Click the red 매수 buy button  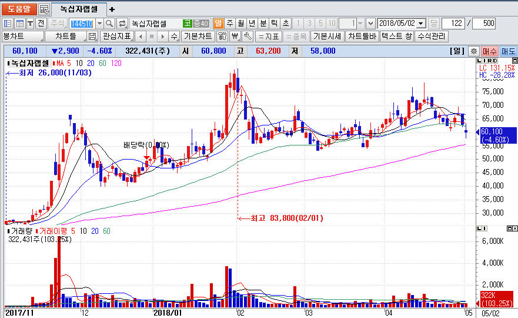490,51
